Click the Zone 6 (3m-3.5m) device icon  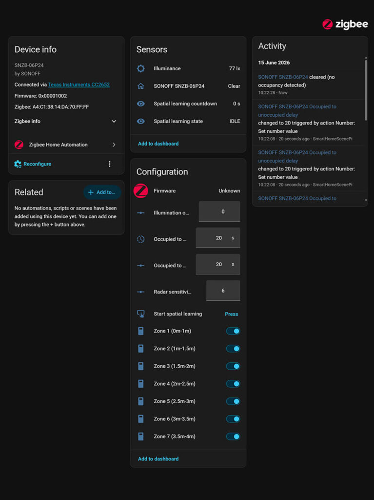click(x=140, y=418)
